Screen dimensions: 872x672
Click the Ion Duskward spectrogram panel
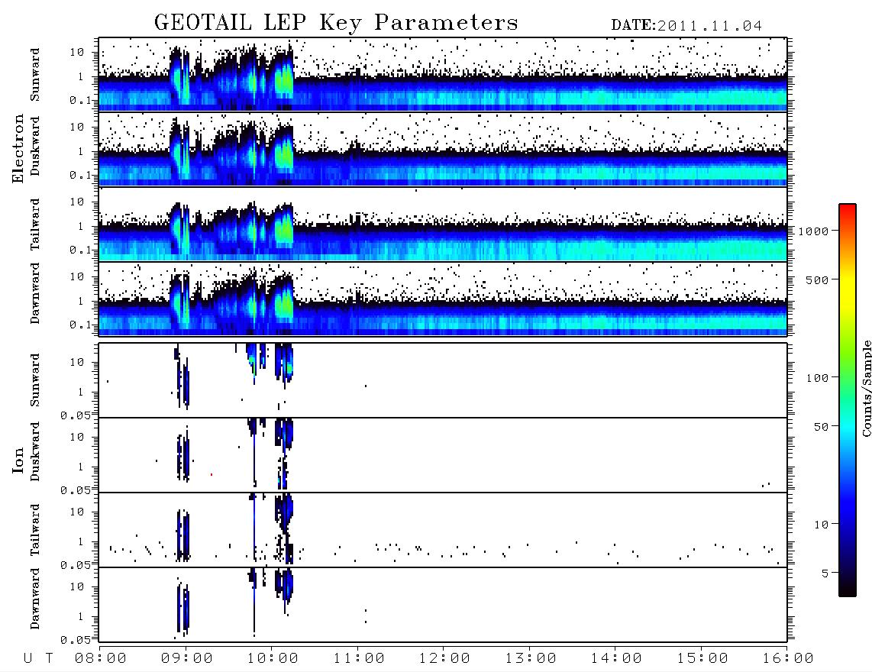443,455
